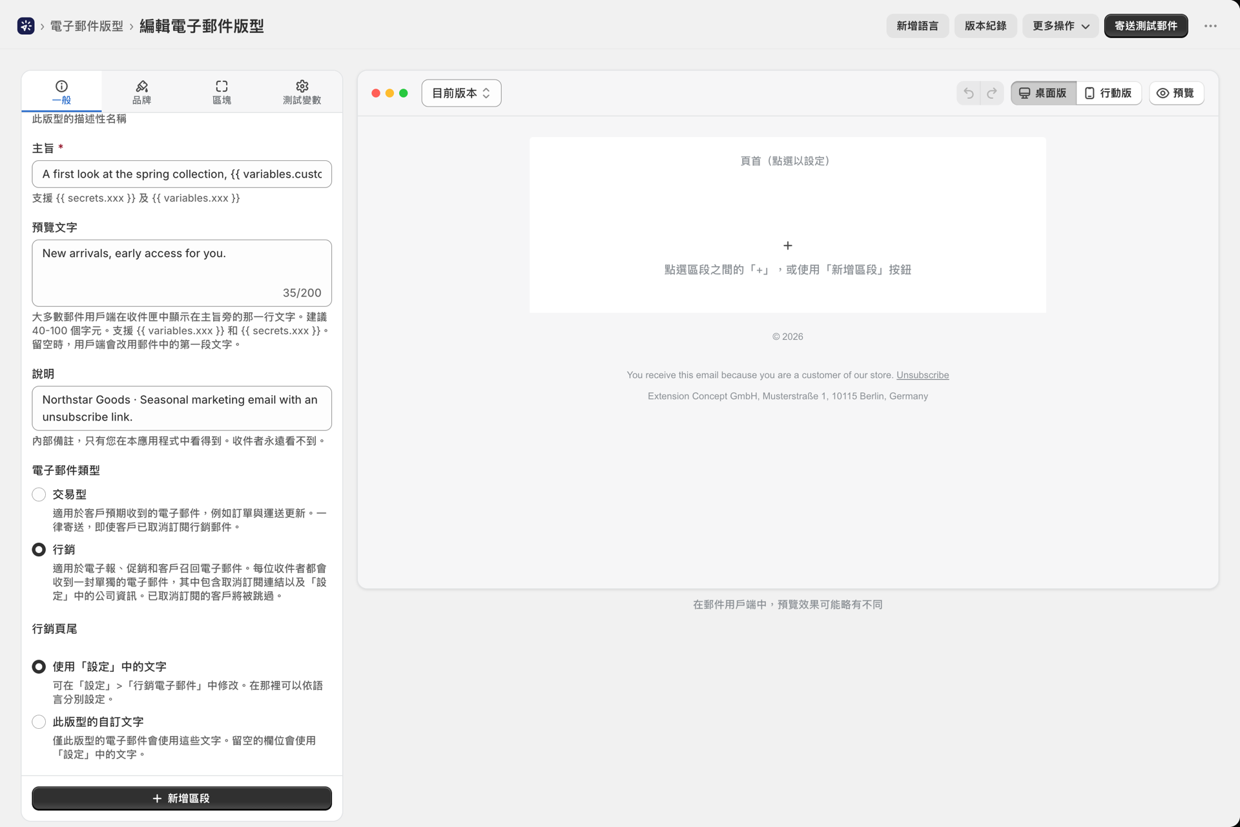The width and height of the screenshot is (1240, 827).
Task: Switch to the 一般 tab
Action: pos(61,92)
